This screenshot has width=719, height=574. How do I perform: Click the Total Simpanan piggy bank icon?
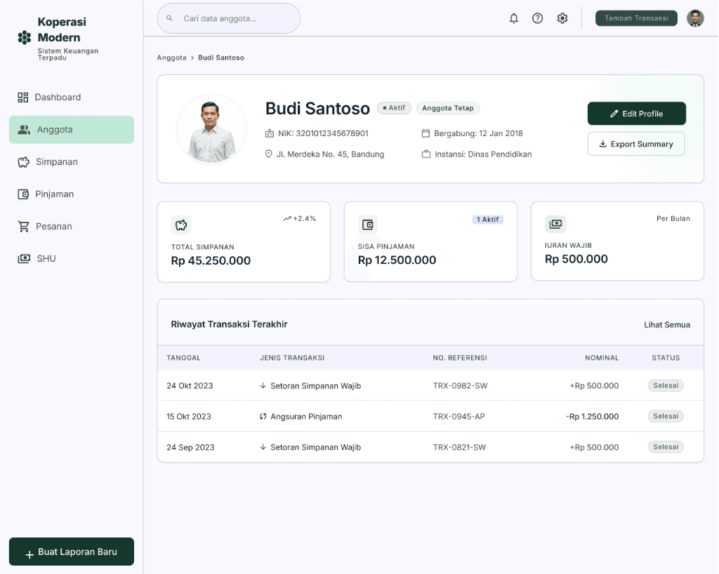click(181, 225)
